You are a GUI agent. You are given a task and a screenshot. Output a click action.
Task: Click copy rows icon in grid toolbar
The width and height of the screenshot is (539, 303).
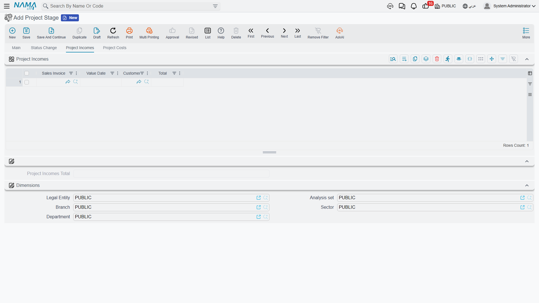click(415, 59)
